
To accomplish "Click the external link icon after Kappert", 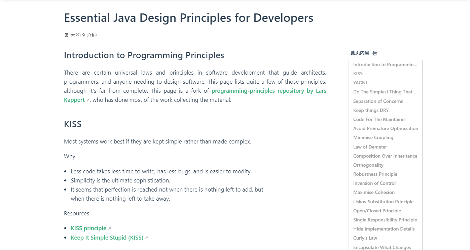I will [88, 100].
